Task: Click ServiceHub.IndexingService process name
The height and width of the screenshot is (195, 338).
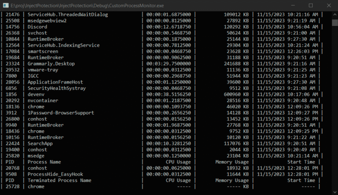Action: click(x=63, y=45)
